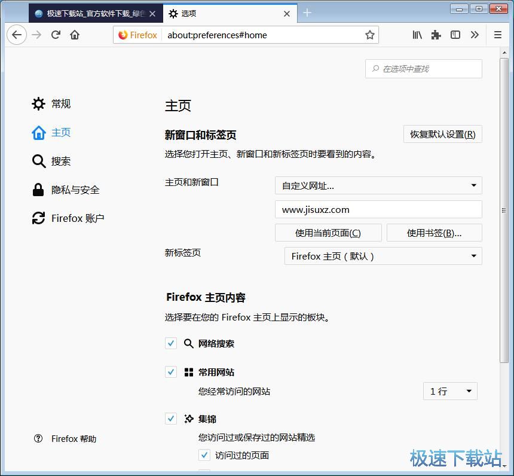Screen dimensions: 514x476
Task: Toggle the 访问过的页面 checkbox
Action: click(204, 455)
